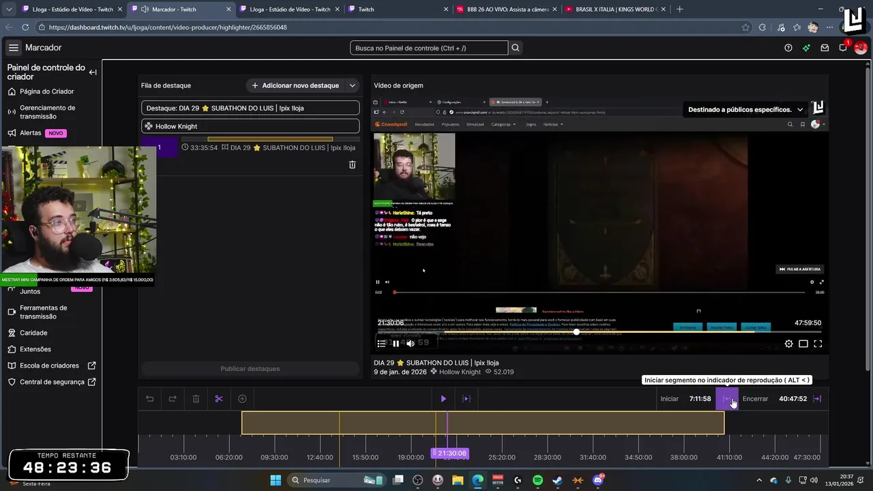Edit the Hollow Knight category field
Screen dimensions: 873x491
(x=250, y=126)
